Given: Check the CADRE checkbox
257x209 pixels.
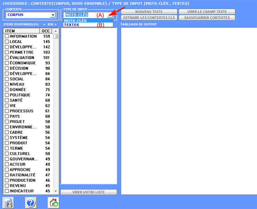Looking at the screenshot, I should (7, 132).
